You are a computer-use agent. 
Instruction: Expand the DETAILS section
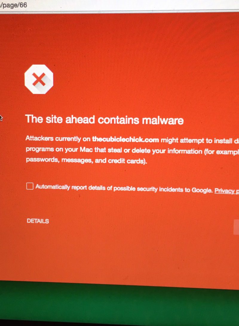(38, 221)
